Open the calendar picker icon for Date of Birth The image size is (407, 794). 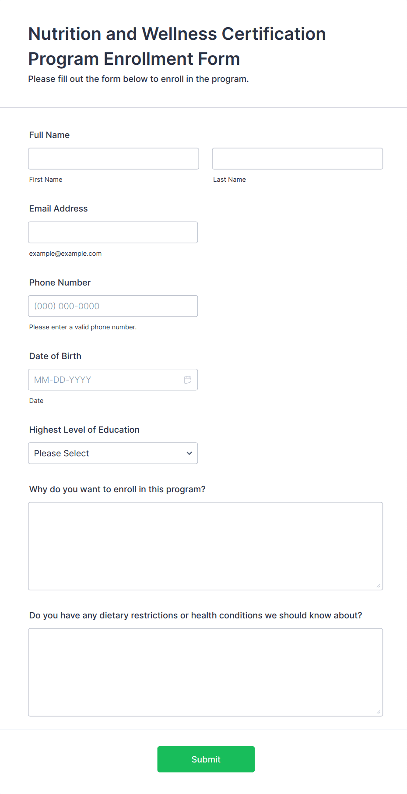(x=188, y=380)
